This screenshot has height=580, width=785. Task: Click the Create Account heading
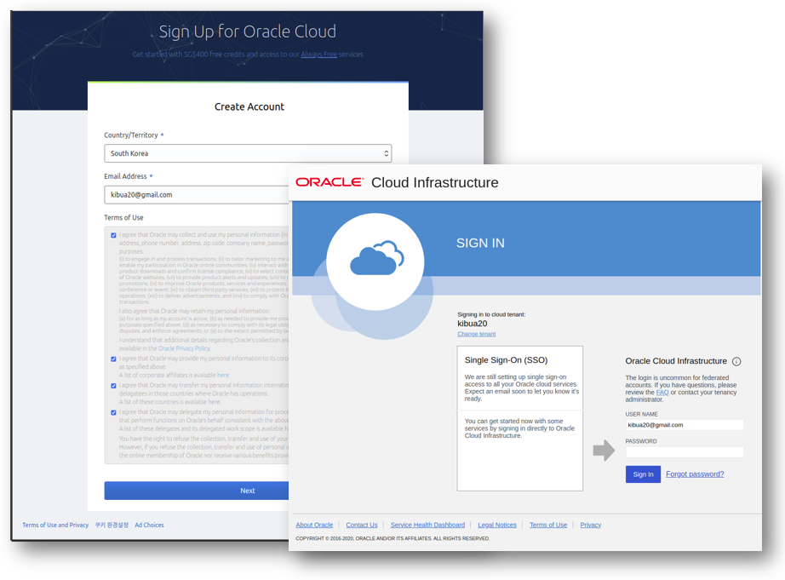coord(249,106)
